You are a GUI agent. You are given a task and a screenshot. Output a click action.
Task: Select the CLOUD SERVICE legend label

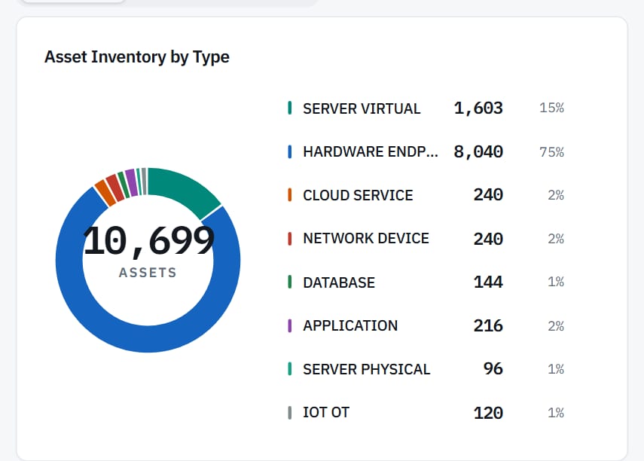[x=358, y=195]
